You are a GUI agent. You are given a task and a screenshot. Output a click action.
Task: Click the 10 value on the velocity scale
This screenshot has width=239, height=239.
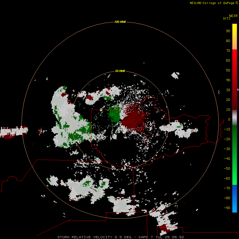coord(228,110)
